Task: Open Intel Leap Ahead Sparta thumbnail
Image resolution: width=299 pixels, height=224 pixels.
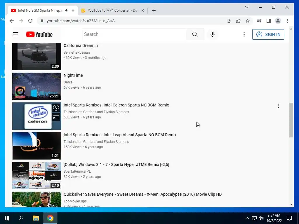Action: point(37,146)
